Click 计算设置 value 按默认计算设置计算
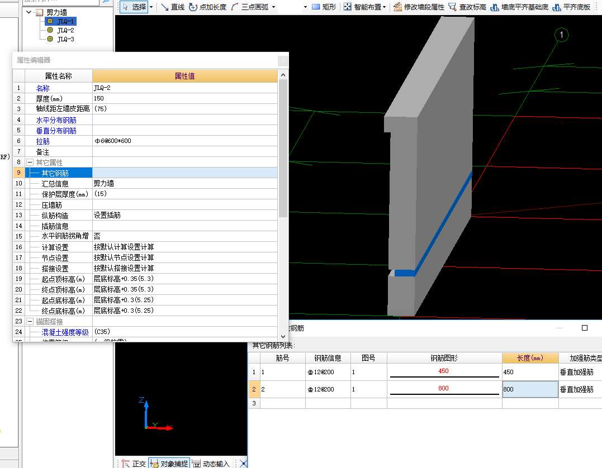 [x=184, y=247]
